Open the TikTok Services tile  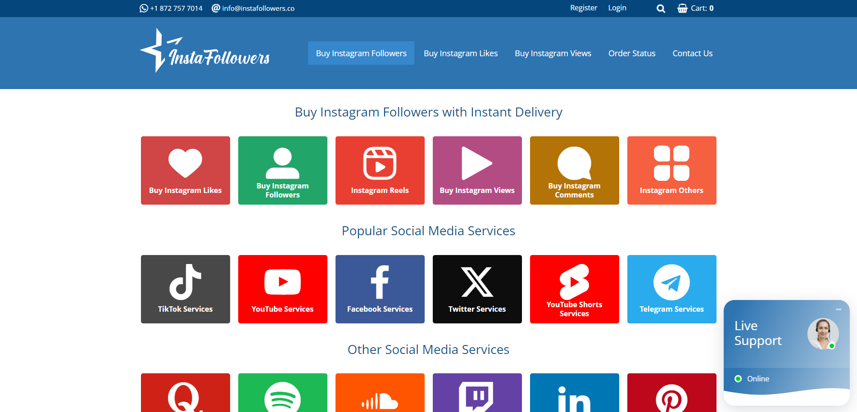tap(186, 289)
